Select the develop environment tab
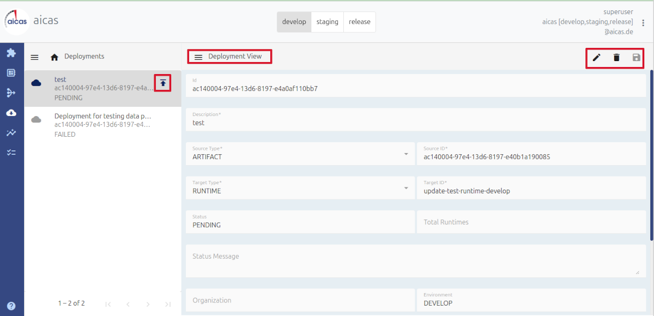The width and height of the screenshot is (654, 316). click(x=294, y=22)
